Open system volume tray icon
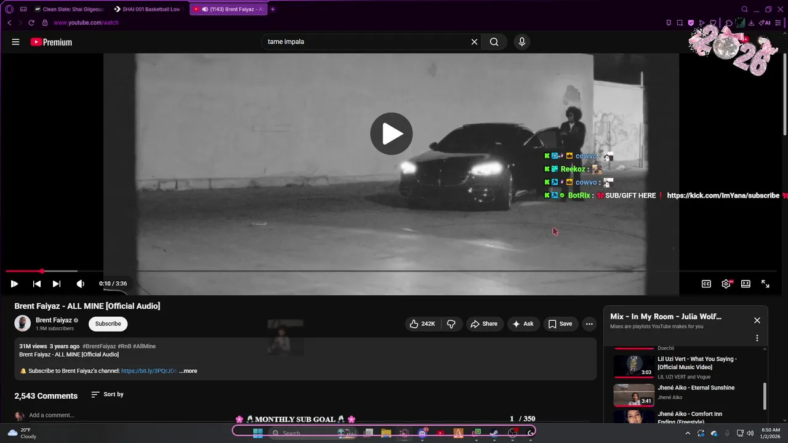Screen dimensions: 788x443 [x=750, y=433]
